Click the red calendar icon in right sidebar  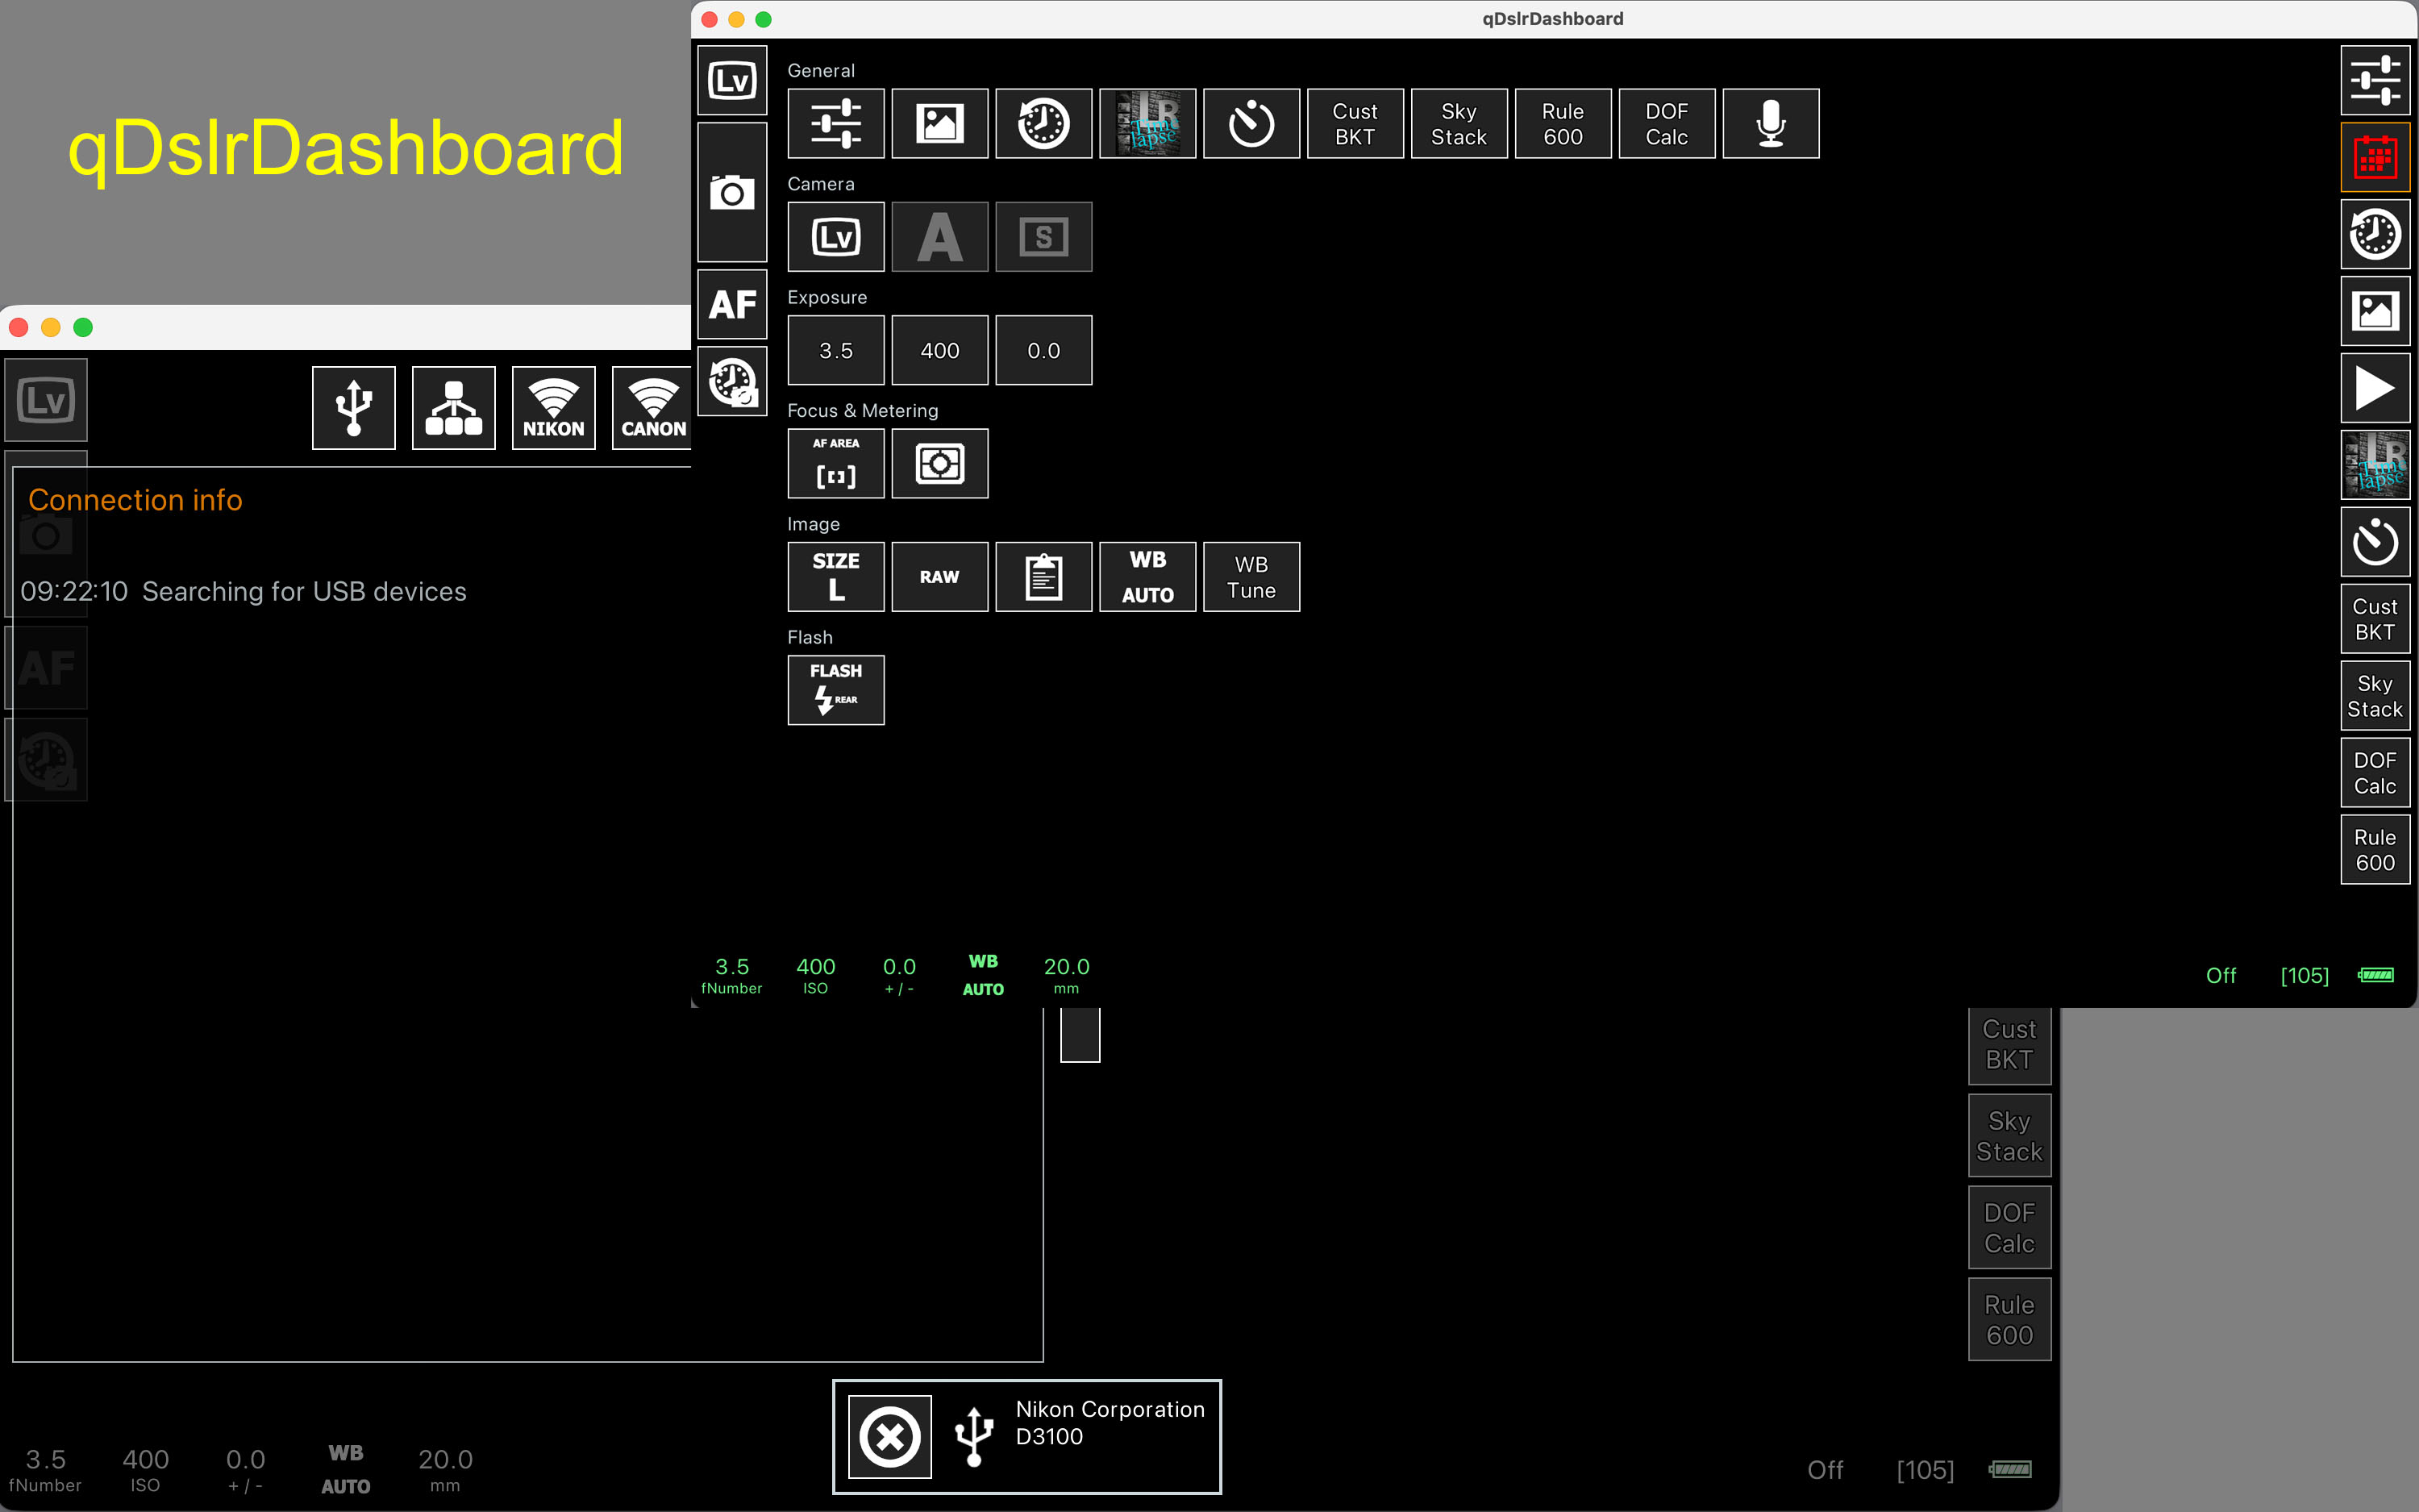pyautogui.click(x=2374, y=158)
